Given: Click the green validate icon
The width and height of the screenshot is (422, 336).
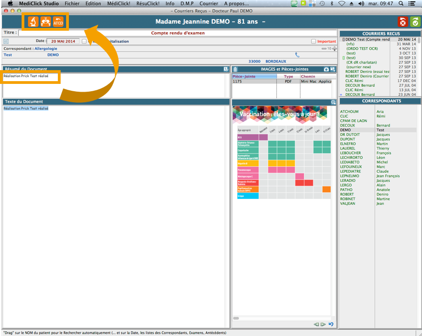Looking at the screenshot, I should (x=415, y=22).
